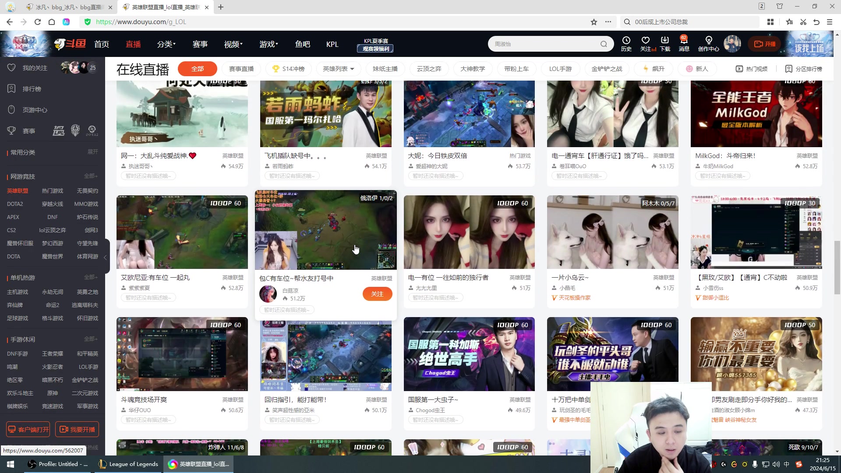
Task: Click the Douyu search input field
Action: pyautogui.click(x=545, y=44)
